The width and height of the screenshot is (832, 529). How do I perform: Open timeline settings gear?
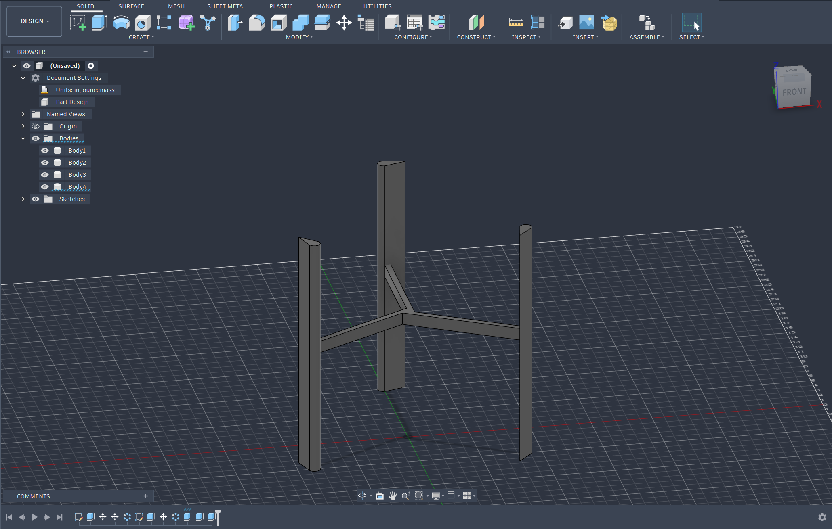click(822, 517)
